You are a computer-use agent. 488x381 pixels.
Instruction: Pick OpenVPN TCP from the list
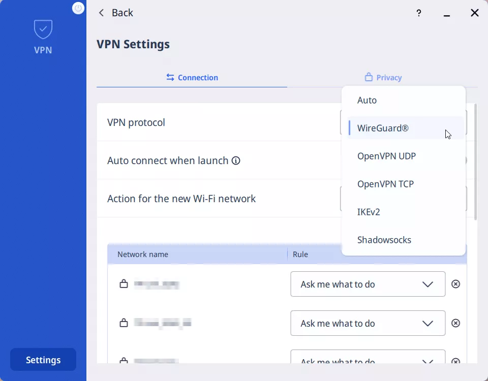385,184
